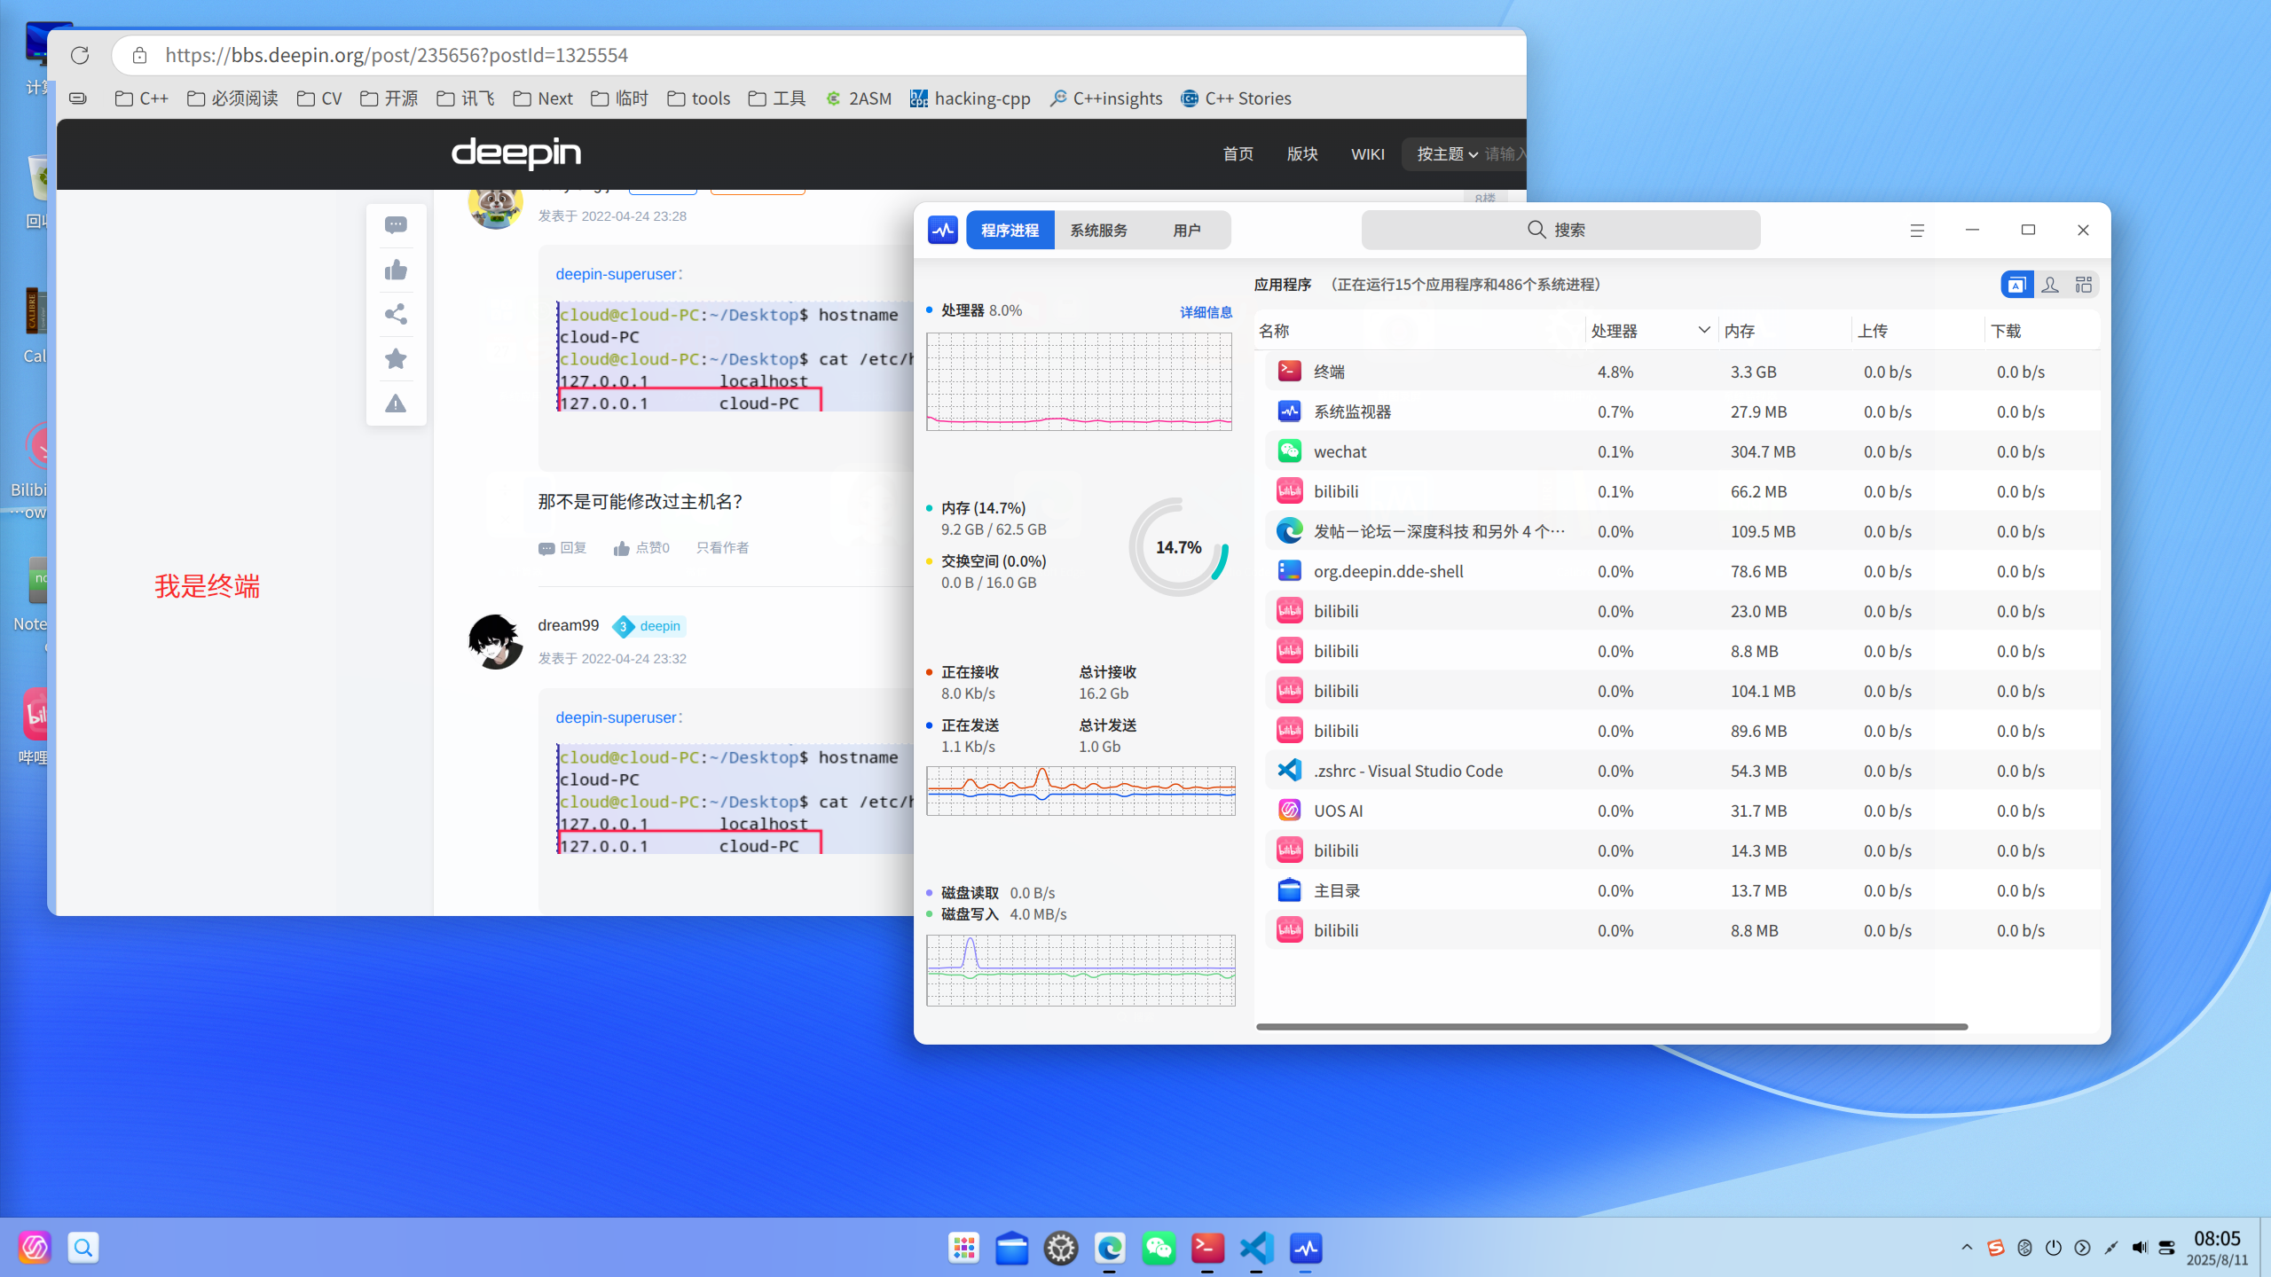Switch to the 用户 tab
This screenshot has height=1277, width=2271.
1186,231
